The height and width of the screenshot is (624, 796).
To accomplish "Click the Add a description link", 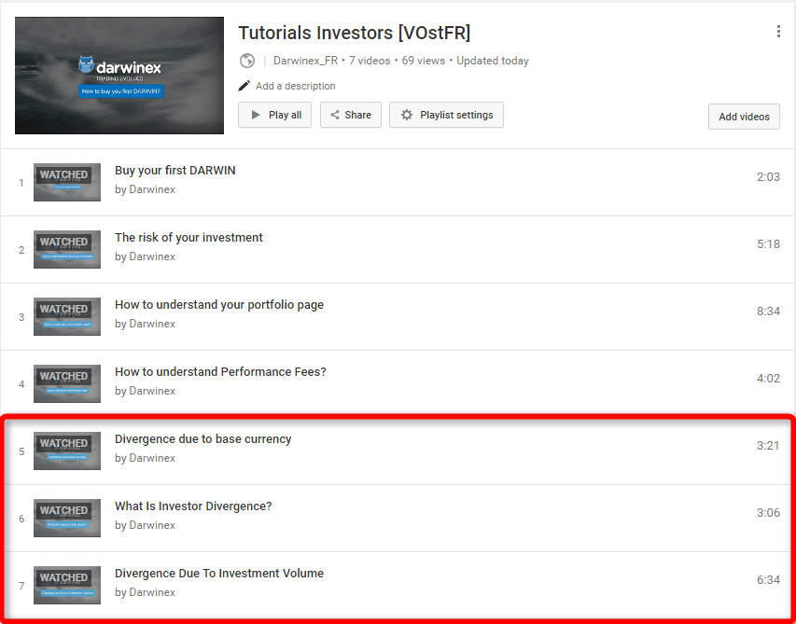I will [296, 86].
